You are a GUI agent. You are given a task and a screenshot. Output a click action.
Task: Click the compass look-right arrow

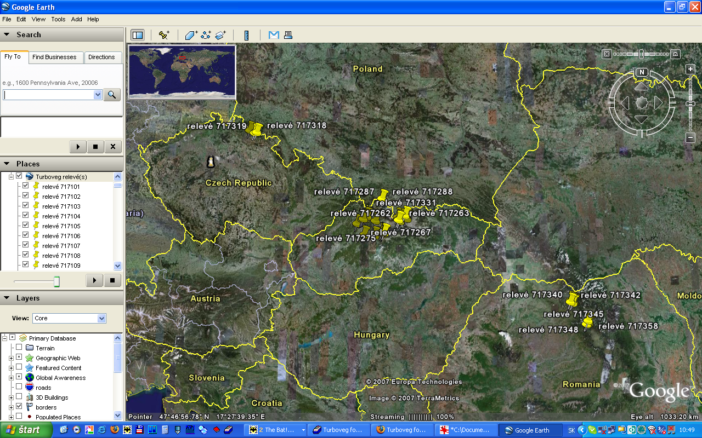click(x=659, y=102)
